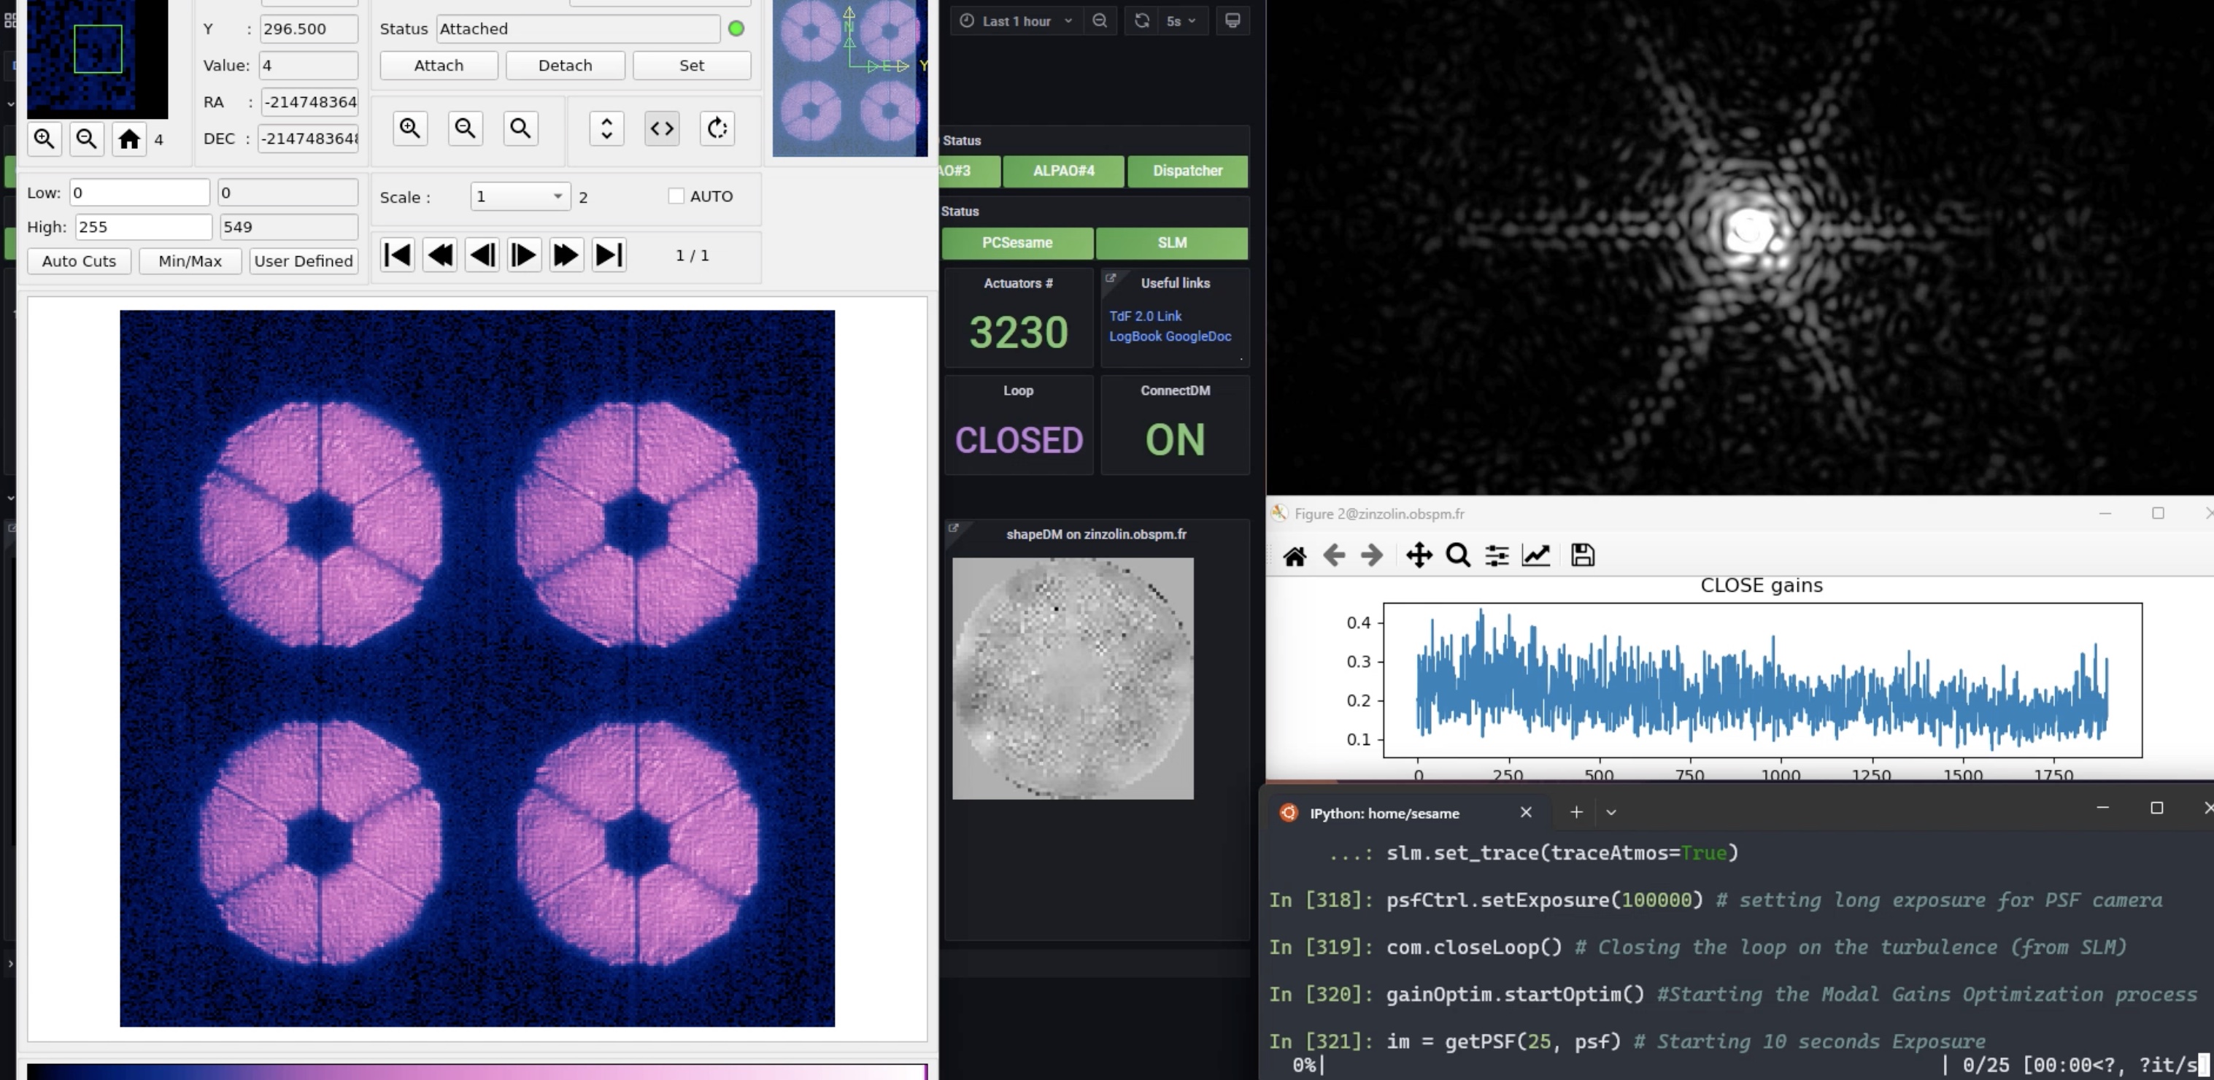Open matplotlib Configure subplots icon

(x=1497, y=556)
